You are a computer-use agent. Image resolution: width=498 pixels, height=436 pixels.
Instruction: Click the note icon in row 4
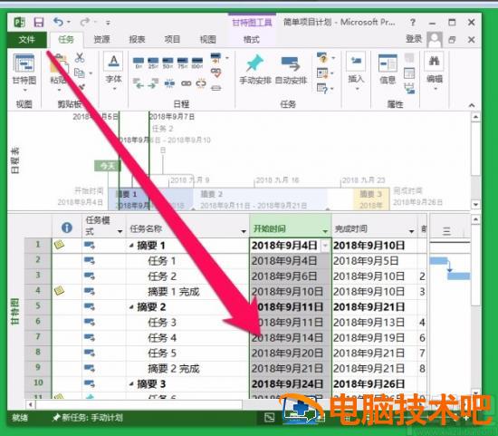point(59,290)
